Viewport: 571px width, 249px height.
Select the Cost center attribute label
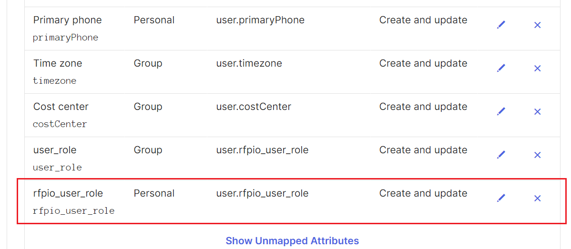coord(61,107)
